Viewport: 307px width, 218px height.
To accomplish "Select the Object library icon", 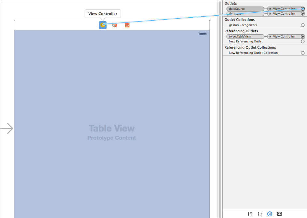I will pyautogui.click(x=270, y=214).
